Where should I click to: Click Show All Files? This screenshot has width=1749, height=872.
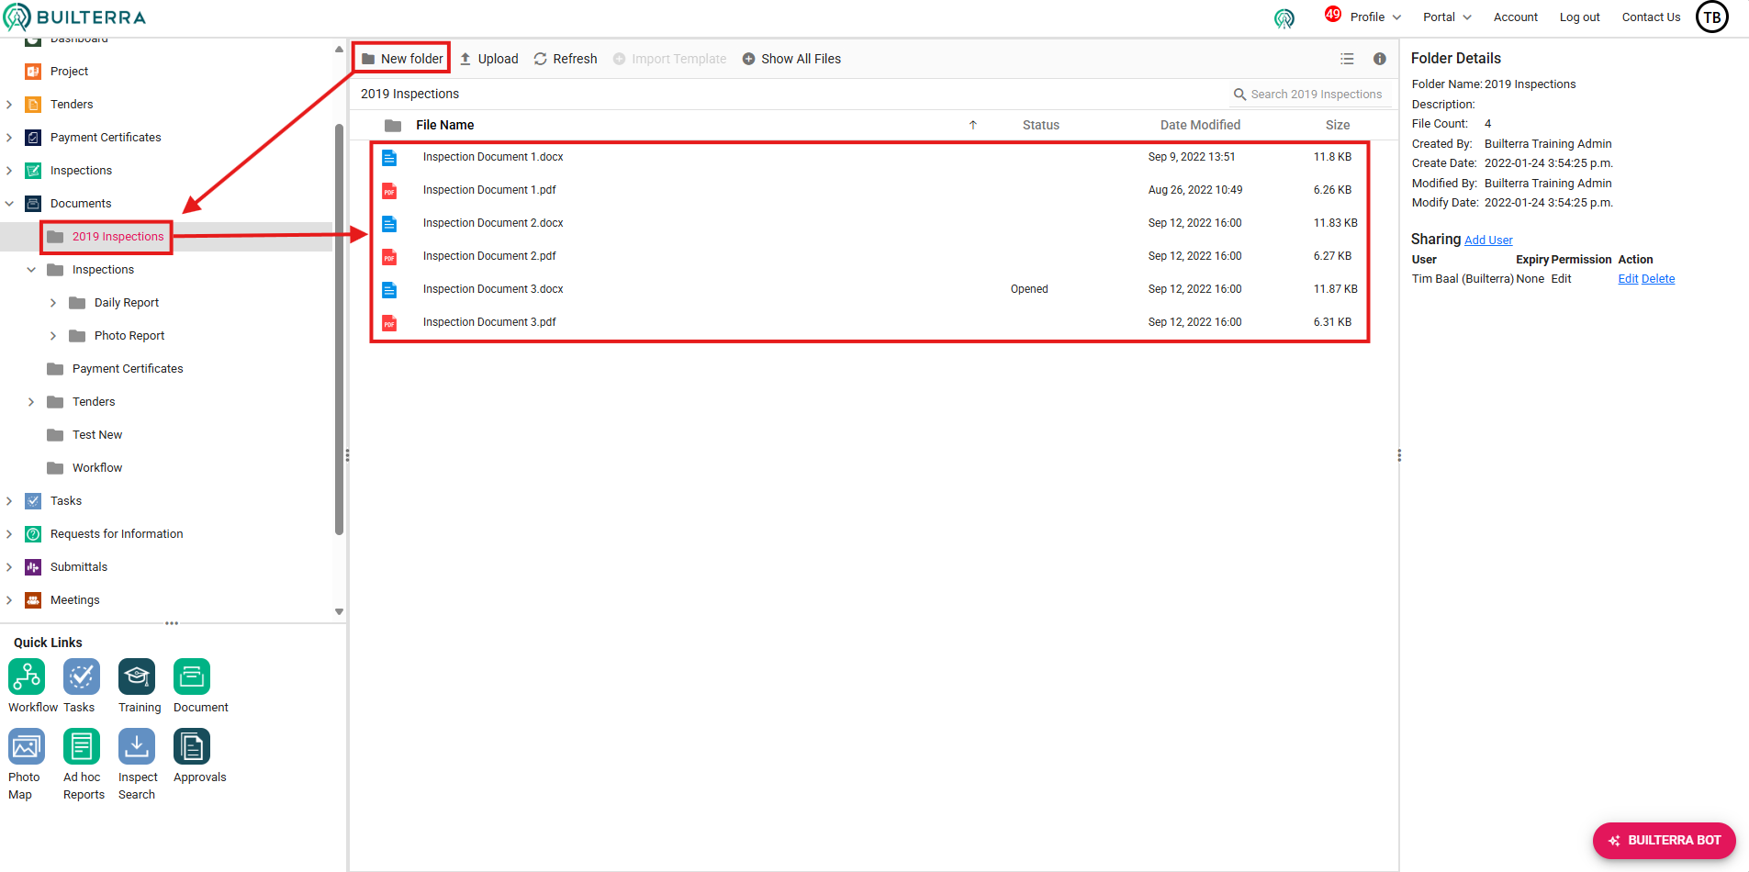pos(791,59)
